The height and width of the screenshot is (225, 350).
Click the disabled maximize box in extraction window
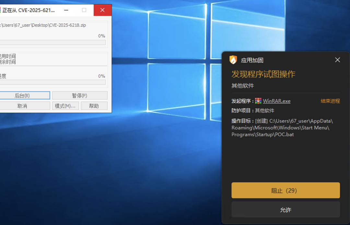tap(84, 10)
